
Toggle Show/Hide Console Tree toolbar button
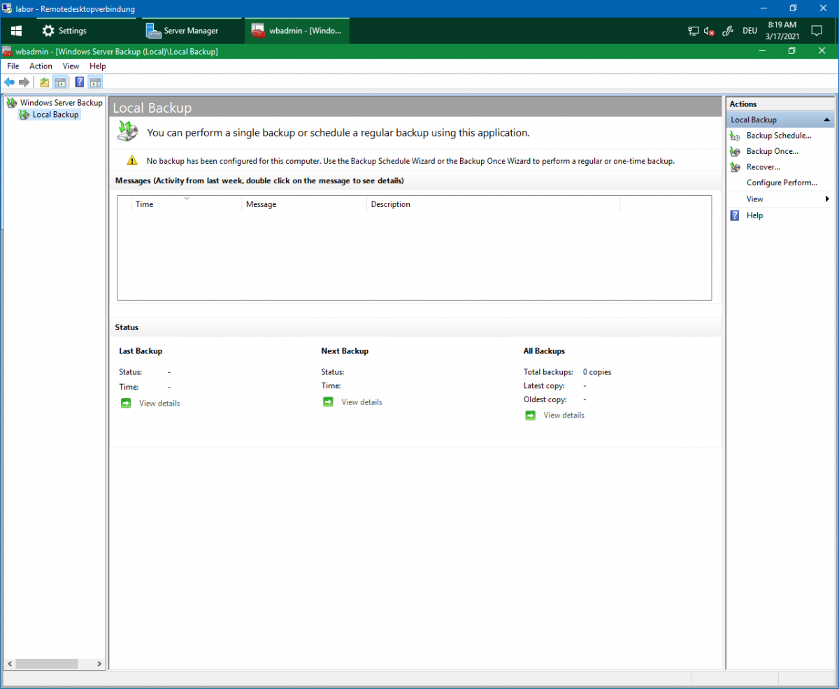pos(60,83)
